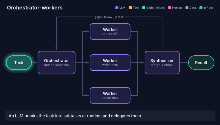This screenshot has height=125, width=220.
Task: Click the 'write tests' subtitle text
Action: (x=110, y=65)
